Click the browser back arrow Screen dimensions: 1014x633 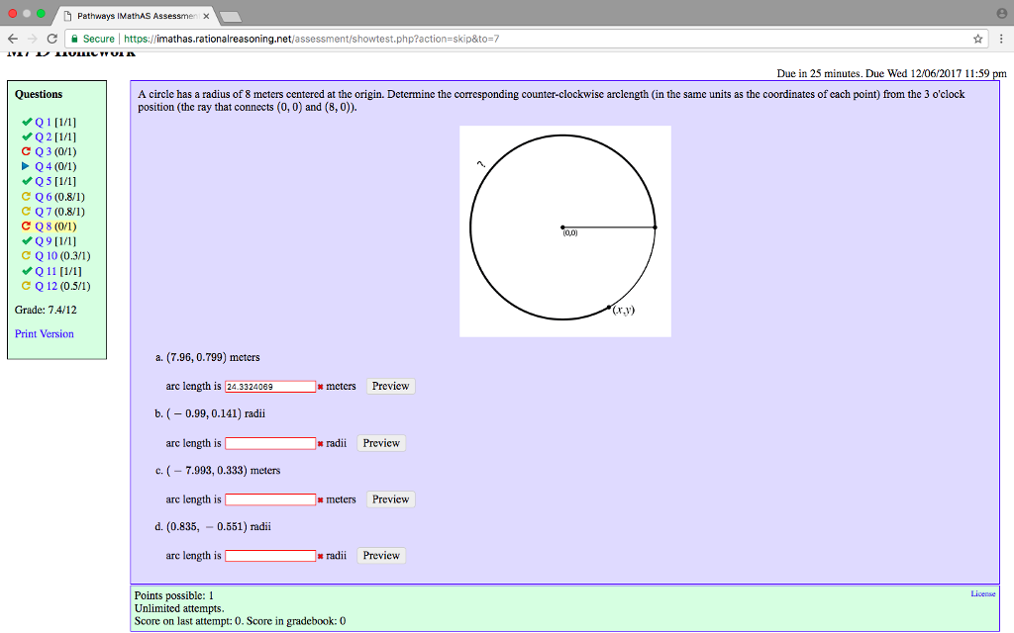pos(11,39)
